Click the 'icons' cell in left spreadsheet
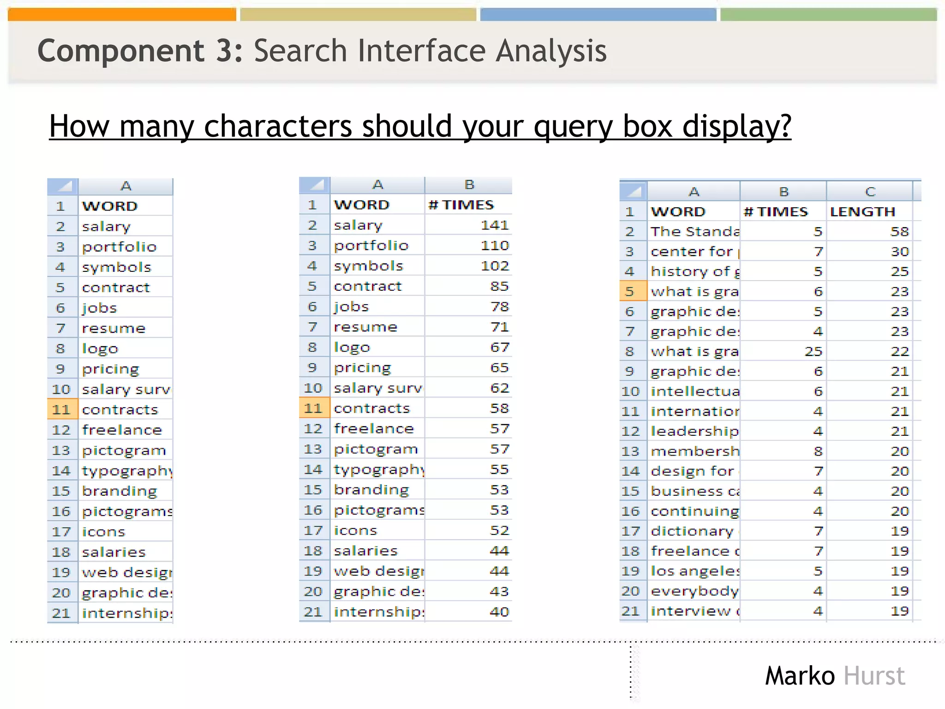The image size is (945, 709). (126, 532)
